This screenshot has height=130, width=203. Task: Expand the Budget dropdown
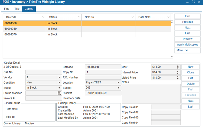click(118, 88)
